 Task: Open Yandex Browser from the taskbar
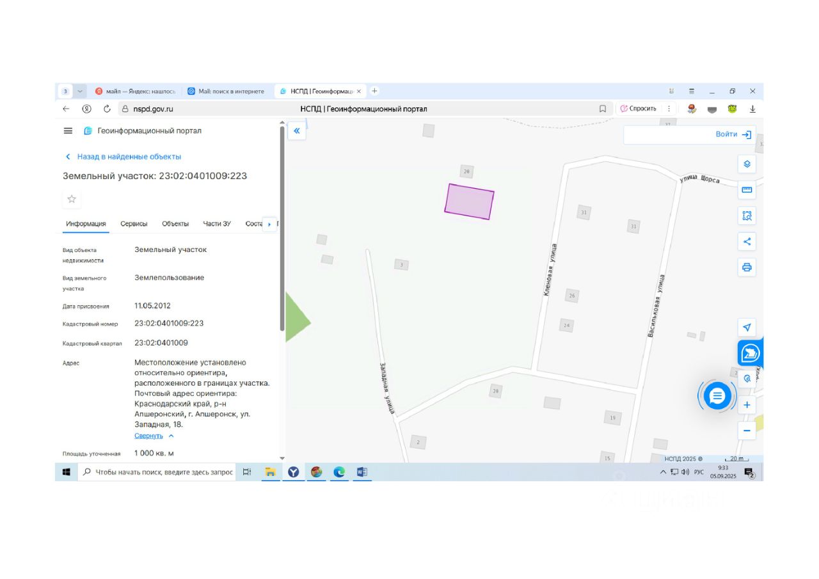[x=293, y=472]
